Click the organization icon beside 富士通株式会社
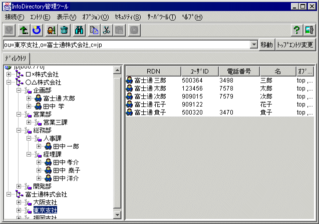 [20, 194]
